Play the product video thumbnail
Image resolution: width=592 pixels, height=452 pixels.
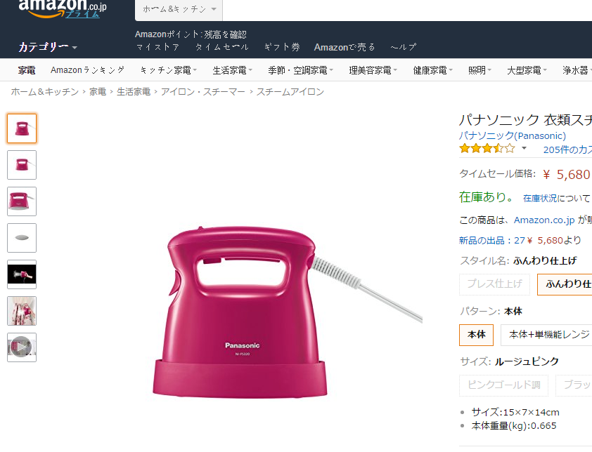22,347
